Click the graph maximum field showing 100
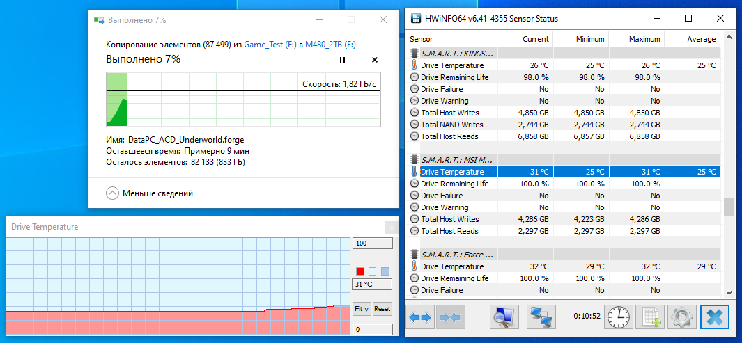742x343 pixels. point(373,244)
